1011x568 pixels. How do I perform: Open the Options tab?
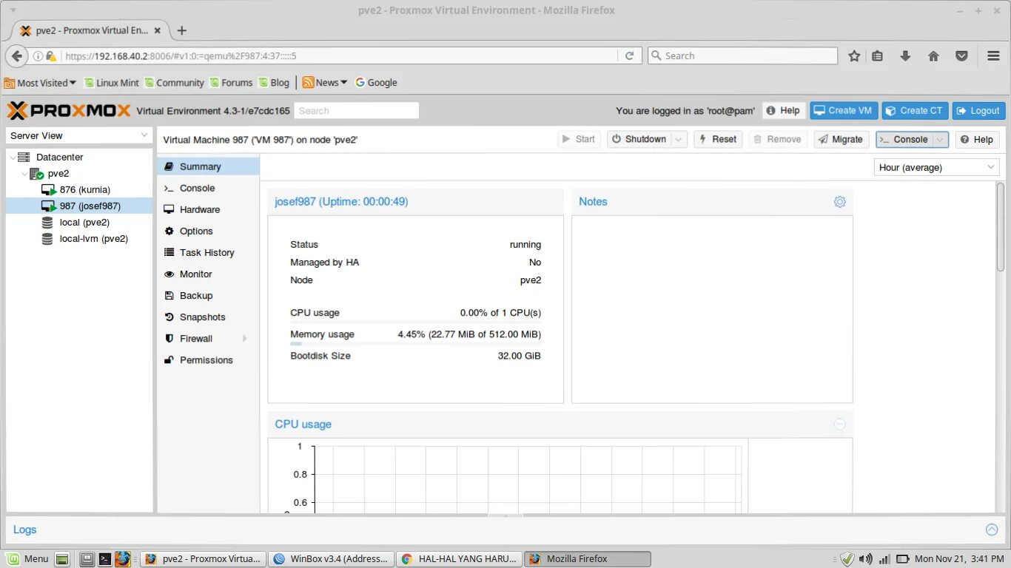pyautogui.click(x=208, y=231)
